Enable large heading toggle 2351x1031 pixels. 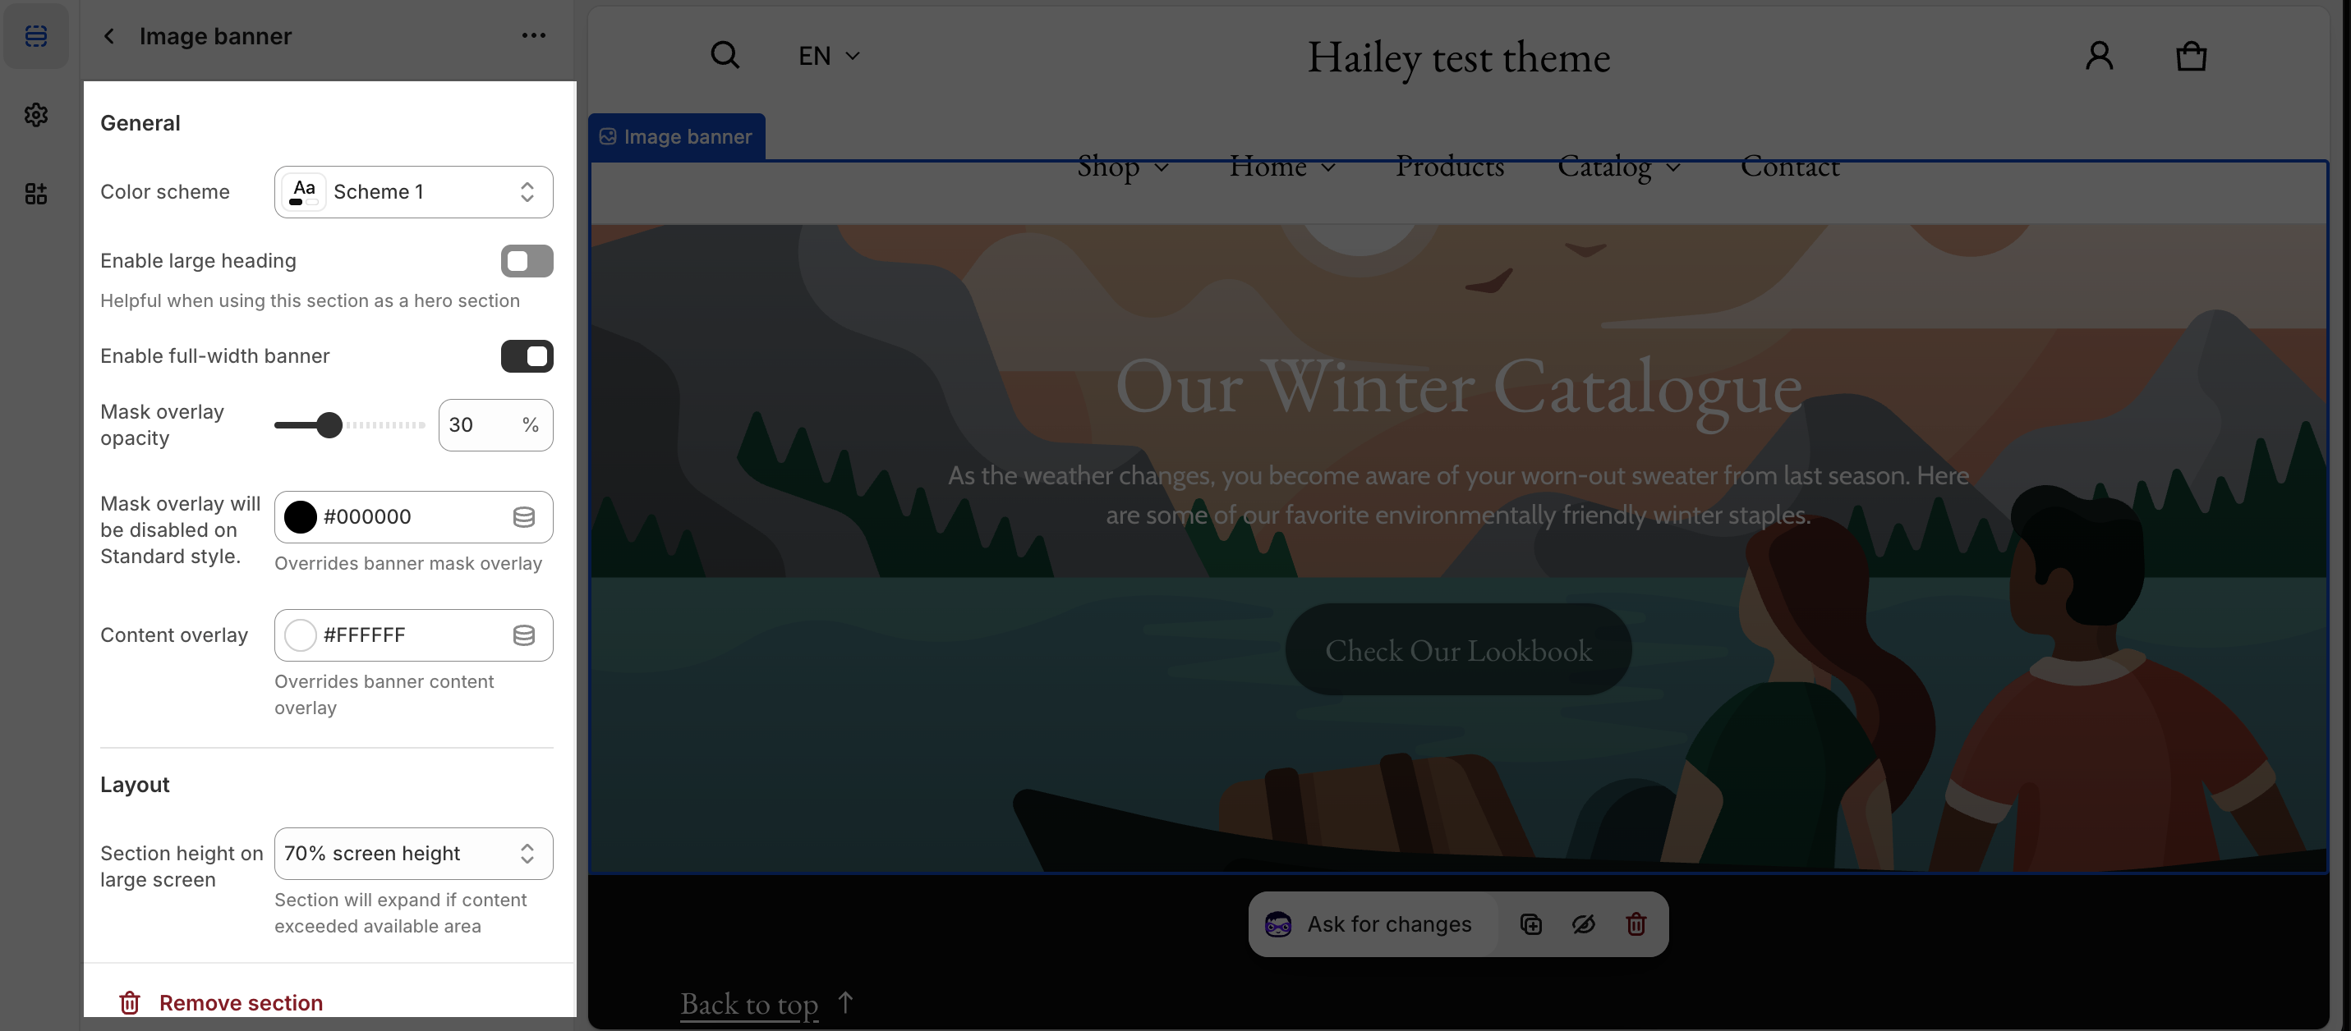click(527, 261)
